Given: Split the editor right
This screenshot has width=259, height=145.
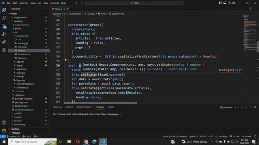Looking at the screenshot, I should click(251, 9).
